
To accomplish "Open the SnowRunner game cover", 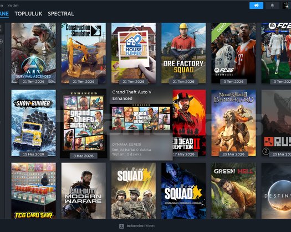I will tap(34, 123).
